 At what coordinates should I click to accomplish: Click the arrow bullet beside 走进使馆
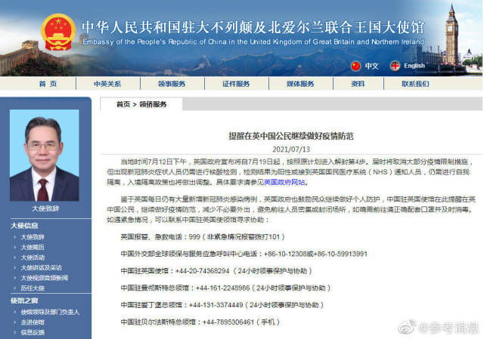tap(15, 322)
